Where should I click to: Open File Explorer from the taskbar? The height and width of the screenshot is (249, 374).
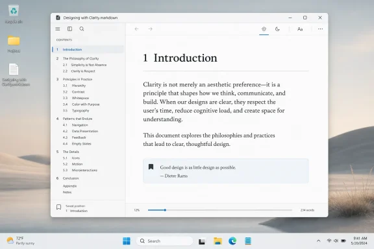218,241
